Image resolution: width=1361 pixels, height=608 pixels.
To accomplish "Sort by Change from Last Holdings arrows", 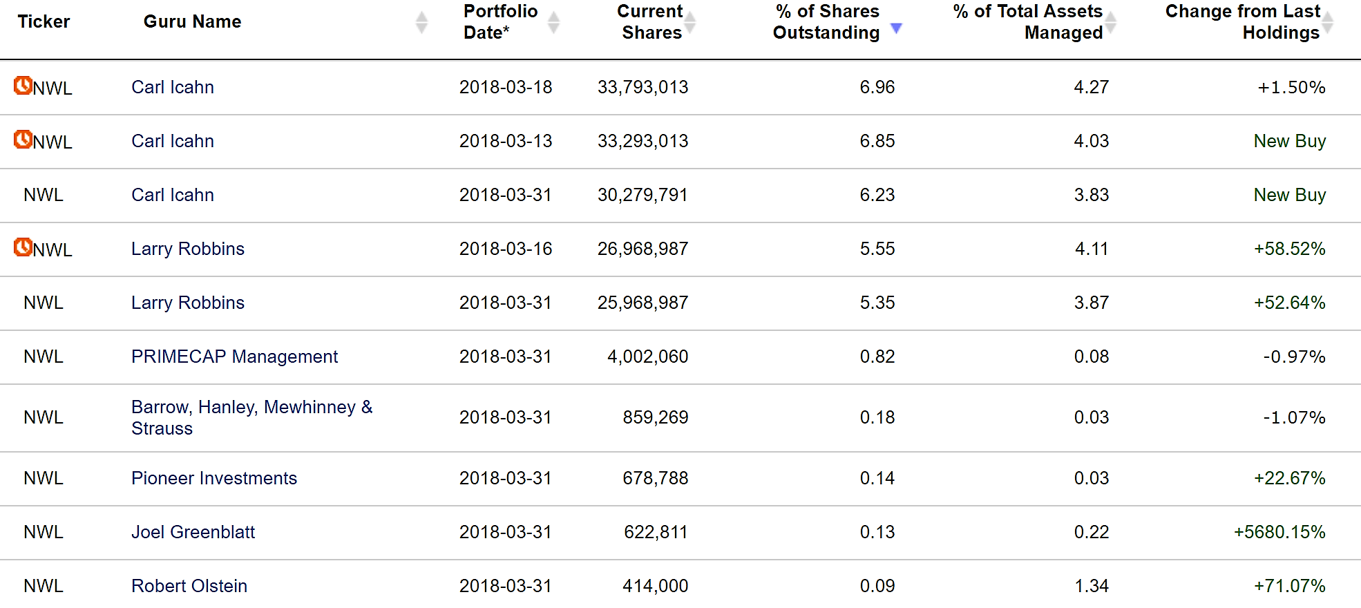I will 1327,22.
